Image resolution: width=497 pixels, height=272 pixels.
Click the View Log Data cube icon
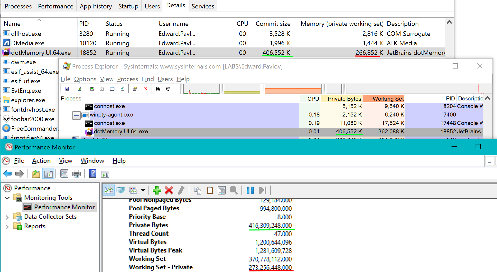(121, 190)
